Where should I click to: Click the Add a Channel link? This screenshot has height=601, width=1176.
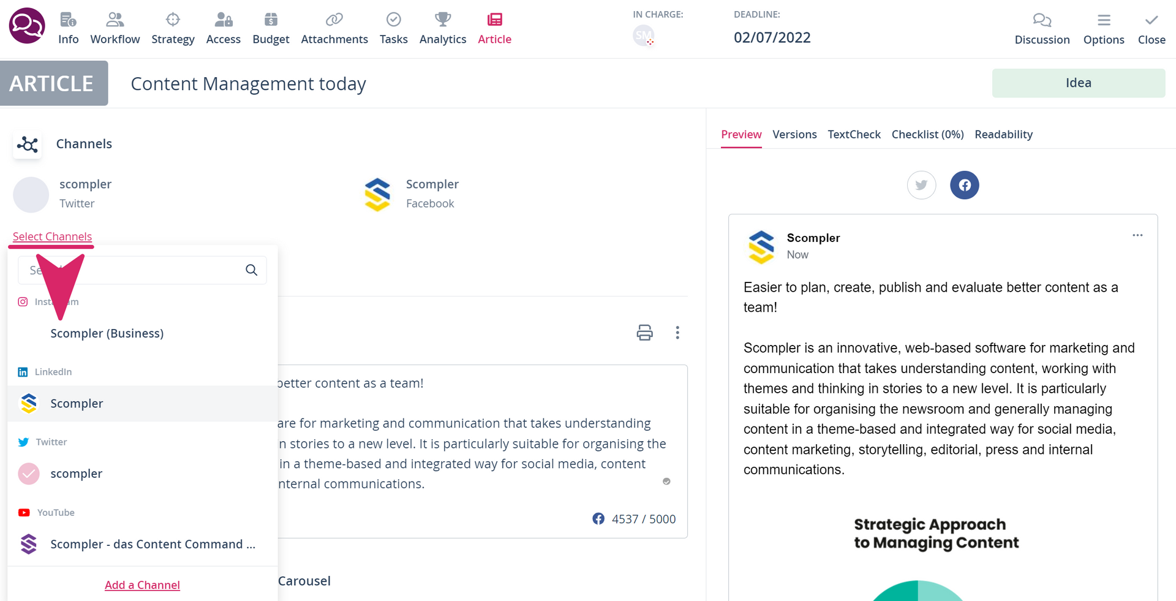coord(142,585)
